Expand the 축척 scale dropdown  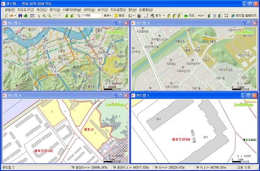click(107, 16)
